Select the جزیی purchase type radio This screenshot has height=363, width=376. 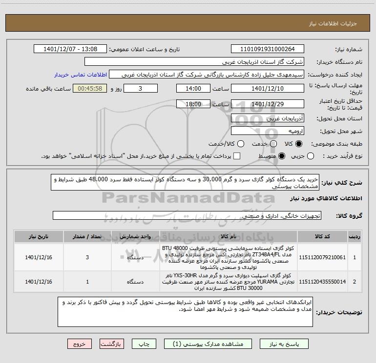[311, 156]
